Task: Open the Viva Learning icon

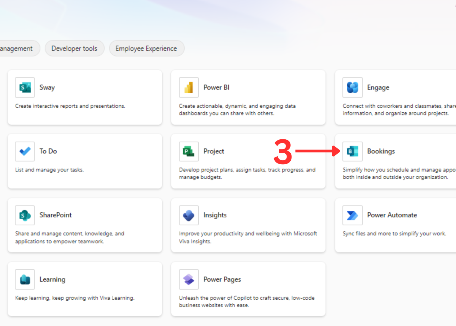Action: pyautogui.click(x=25, y=279)
